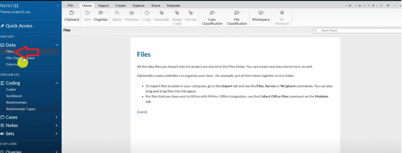Image resolution: width=402 pixels, height=153 pixels.
Task: Open the Clipboard ribbon group
Action: point(71,16)
